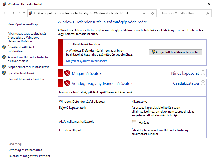Screen dimensions: 215x163
Task: Open Értesítési beállítások módosítása link
Action: point(21,49)
